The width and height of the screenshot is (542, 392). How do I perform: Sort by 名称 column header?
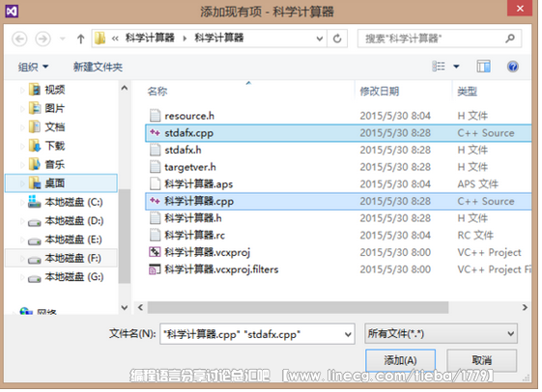(x=157, y=91)
